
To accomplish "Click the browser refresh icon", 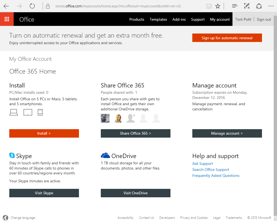I will tap(32, 6).
